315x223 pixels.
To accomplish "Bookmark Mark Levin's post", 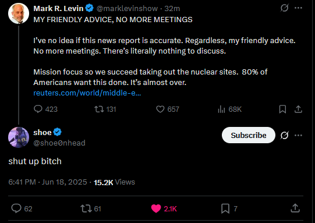I will (x=282, y=109).
